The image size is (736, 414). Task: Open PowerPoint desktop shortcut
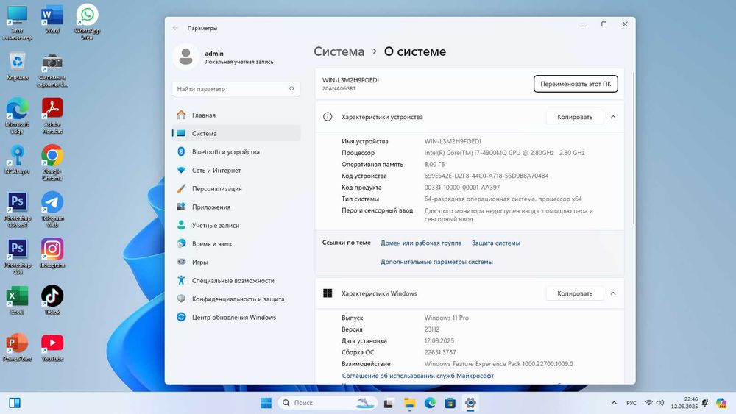(17, 347)
